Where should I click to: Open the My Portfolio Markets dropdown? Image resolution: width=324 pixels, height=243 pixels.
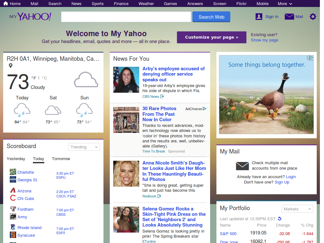(297, 209)
